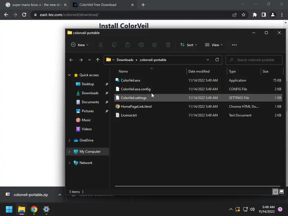Open Chrome from the taskbar
Image resolution: width=288 pixels, height=216 pixels.
click(34, 209)
